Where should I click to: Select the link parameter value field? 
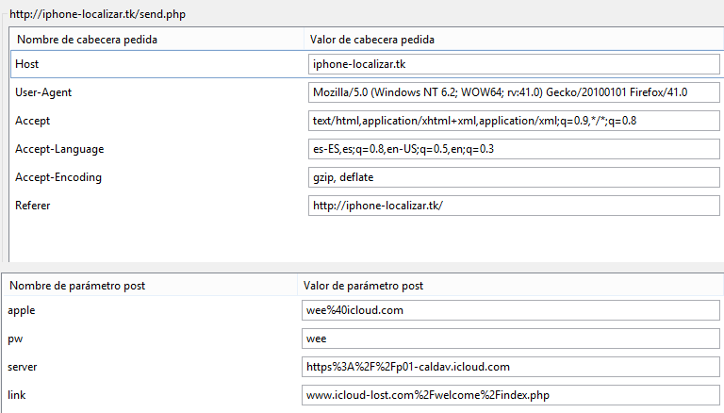coord(509,395)
